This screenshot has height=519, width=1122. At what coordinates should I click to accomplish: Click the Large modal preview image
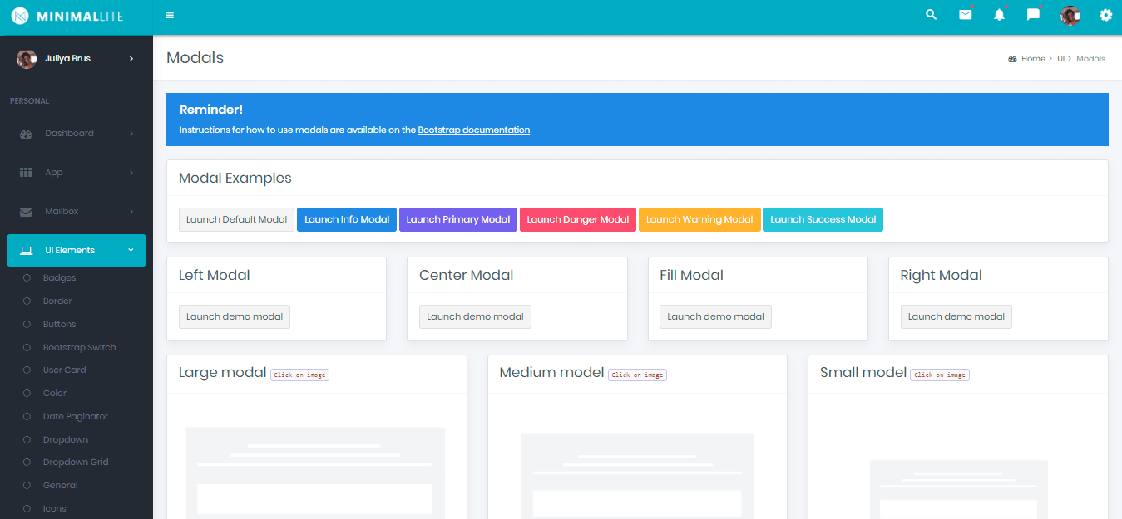[316, 463]
